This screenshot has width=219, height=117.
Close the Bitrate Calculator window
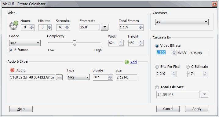tap(214, 4)
